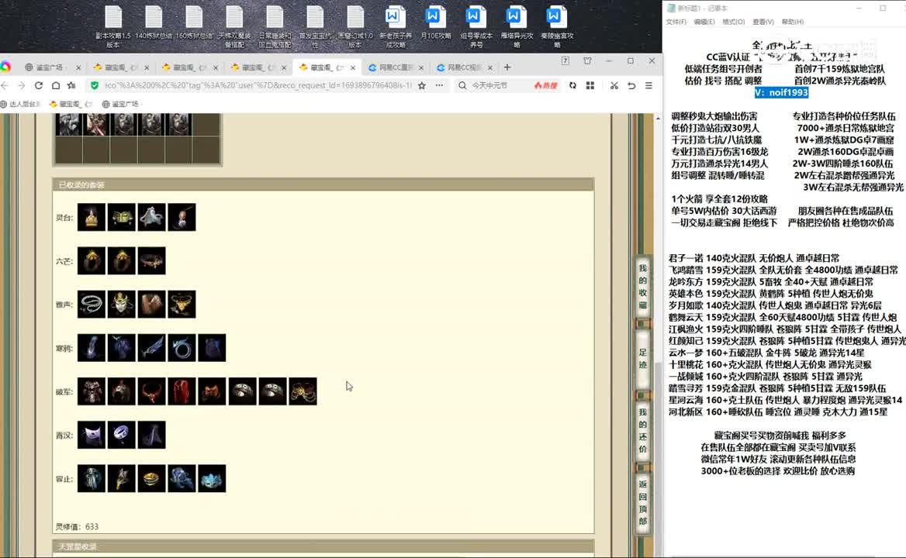The width and height of the screenshot is (906, 558).
Task: Open the 我的收藏 side button
Action: pos(642,286)
